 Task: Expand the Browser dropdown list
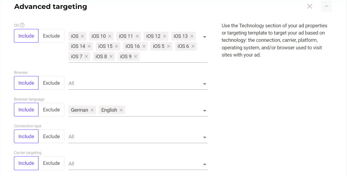pos(205,84)
